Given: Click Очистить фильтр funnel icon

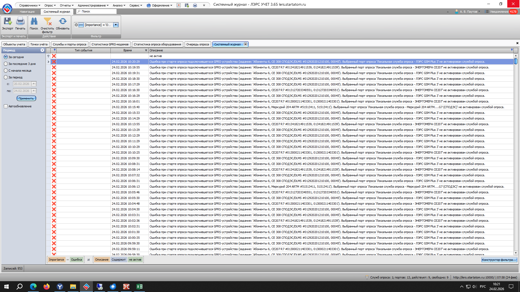Looking at the screenshot, I should click(47, 22).
